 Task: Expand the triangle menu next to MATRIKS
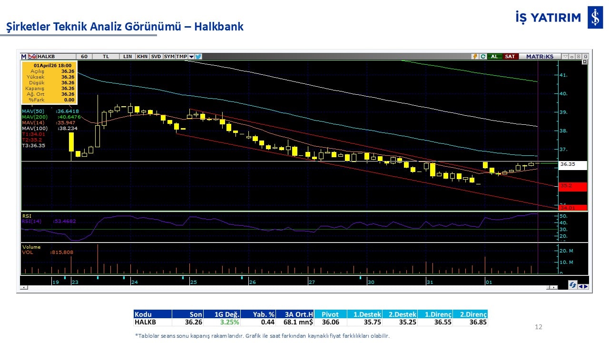tap(565, 56)
